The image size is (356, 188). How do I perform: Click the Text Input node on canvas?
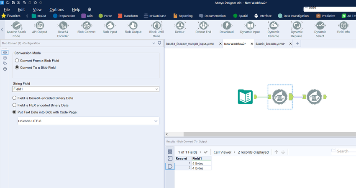tap(245, 97)
